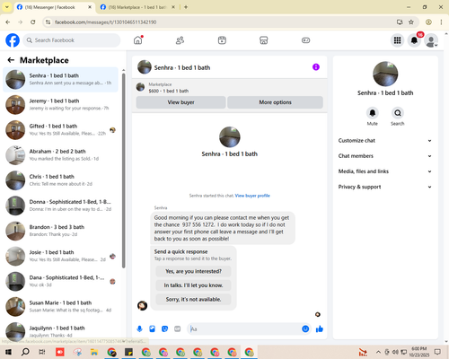
Task: Open the Chris - 1 bed 1 bath chat
Action: click(60, 180)
